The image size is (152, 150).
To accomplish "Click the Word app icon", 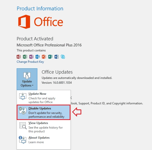I will pos(57,57).
